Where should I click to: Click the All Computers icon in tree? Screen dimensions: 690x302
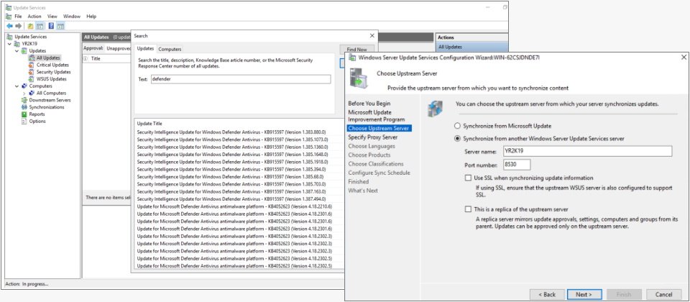(x=32, y=93)
